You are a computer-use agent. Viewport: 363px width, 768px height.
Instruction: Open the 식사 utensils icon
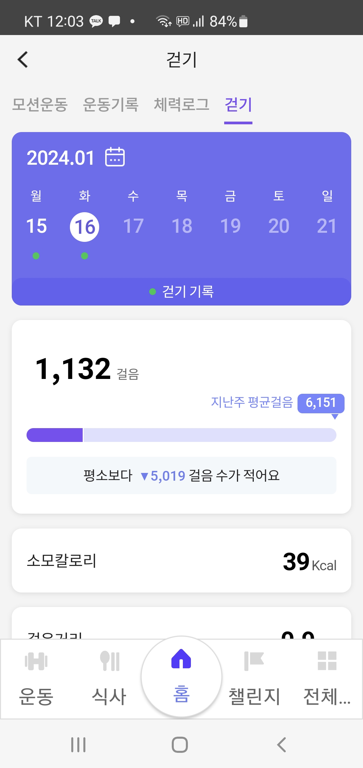coord(110,661)
